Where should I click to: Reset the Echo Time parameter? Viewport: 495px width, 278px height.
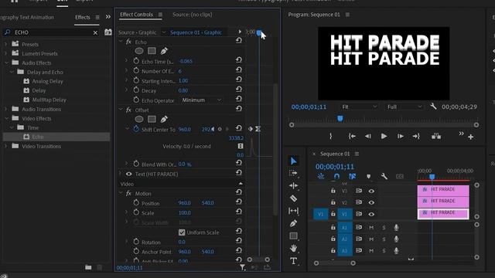point(239,60)
